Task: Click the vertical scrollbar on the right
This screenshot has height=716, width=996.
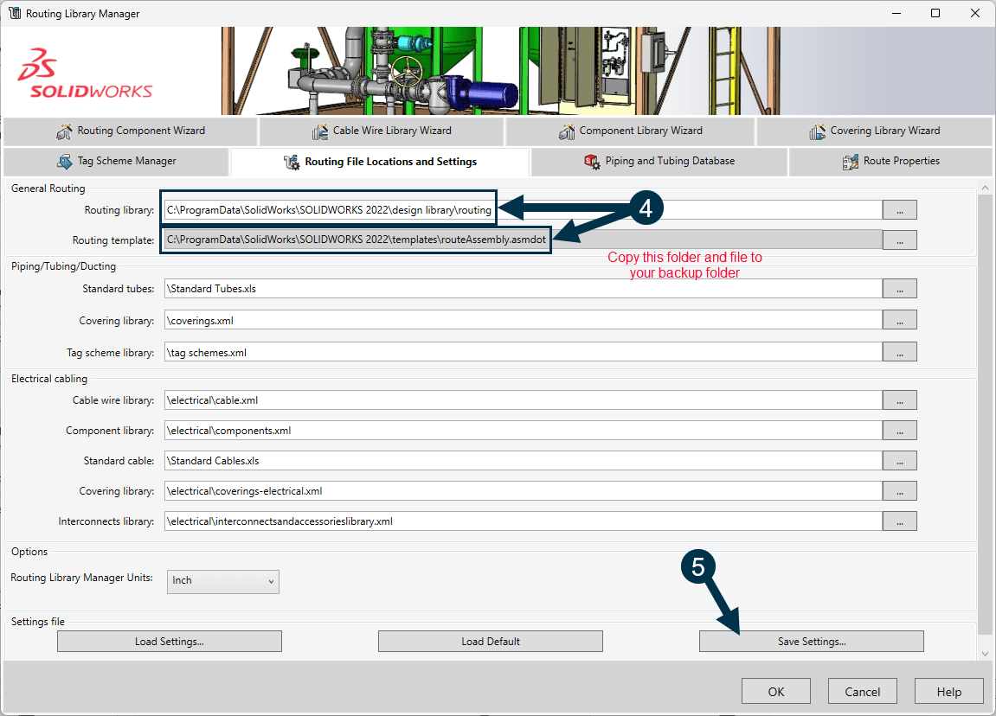Action: [986, 415]
